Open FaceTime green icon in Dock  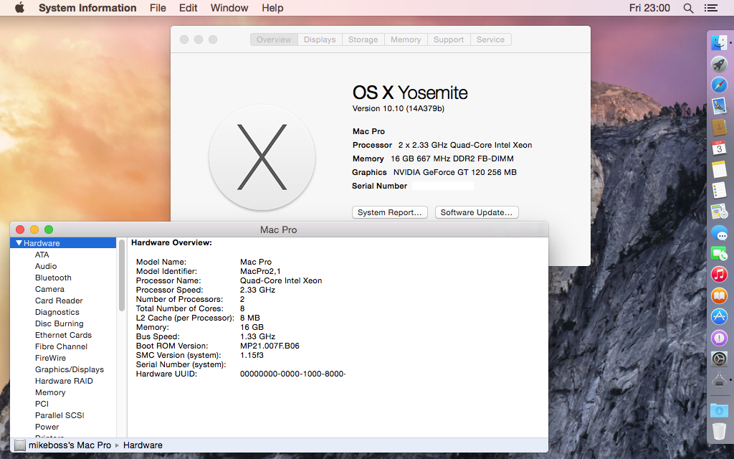click(x=719, y=253)
